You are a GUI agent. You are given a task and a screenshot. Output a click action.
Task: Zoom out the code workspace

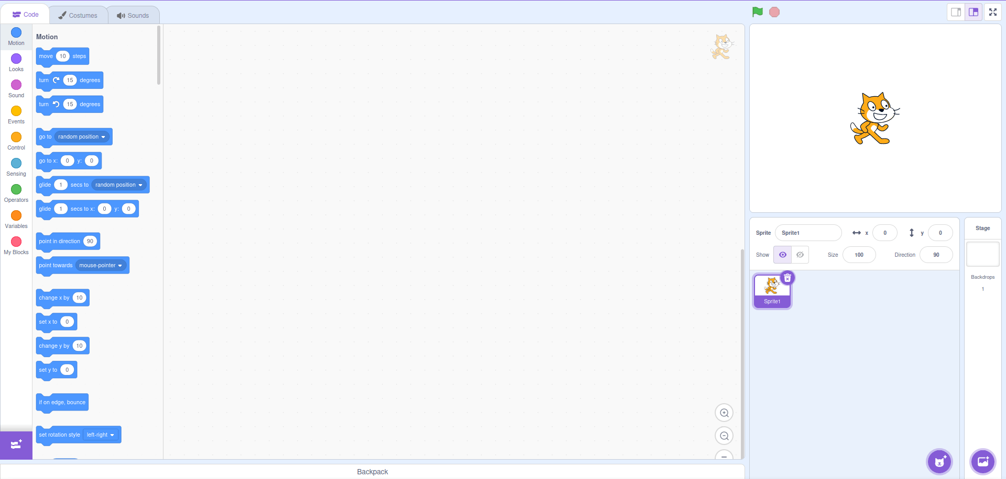[x=724, y=436]
